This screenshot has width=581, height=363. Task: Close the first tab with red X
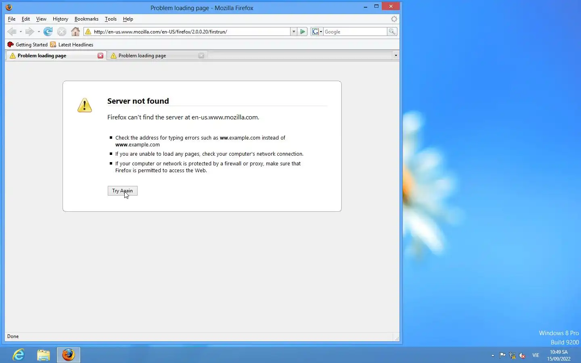point(100,56)
